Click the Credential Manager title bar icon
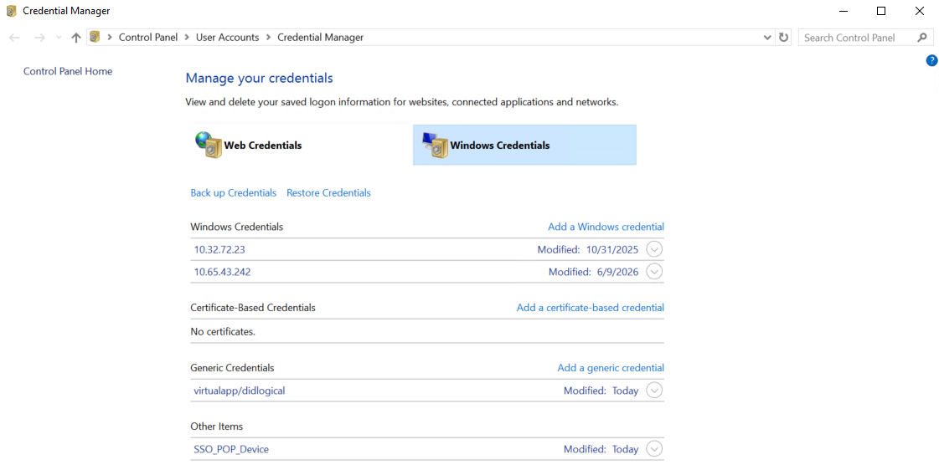Viewport: 939px width, 475px height. [x=11, y=11]
